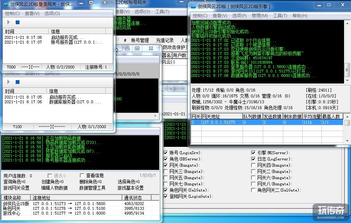
Task: Open 管理(M) menu in engine window
Action: pos(259,16)
